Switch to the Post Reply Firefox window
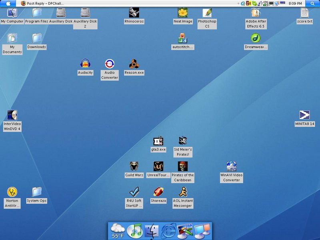The image size is (320, 240). pos(42,3)
